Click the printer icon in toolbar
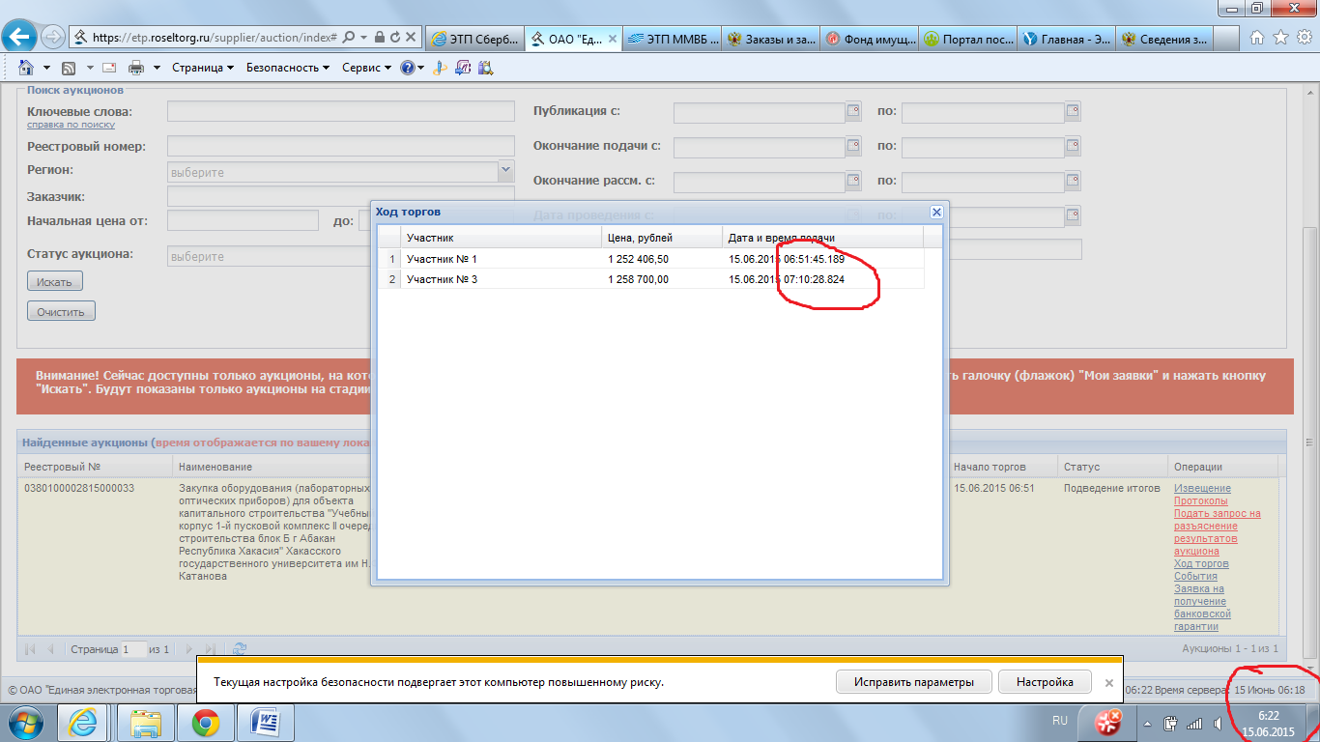The width and height of the screenshot is (1320, 742). coord(136,68)
